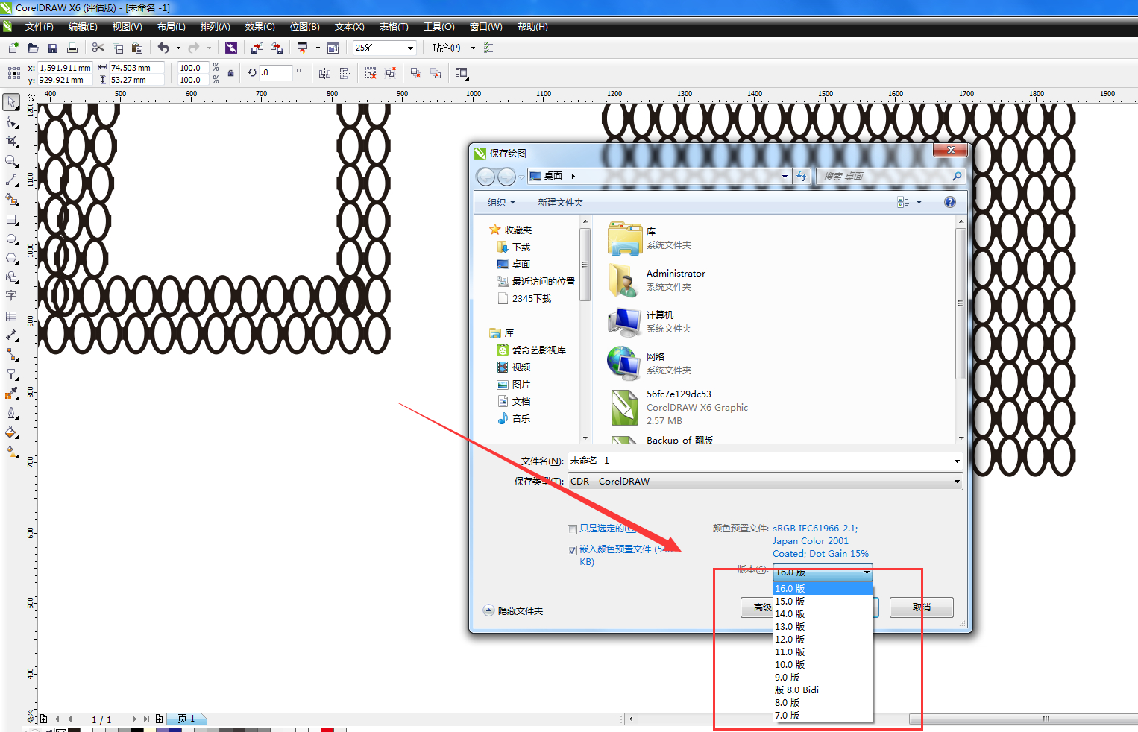Select the Freehand line tool
The image size is (1138, 732).
click(x=12, y=180)
